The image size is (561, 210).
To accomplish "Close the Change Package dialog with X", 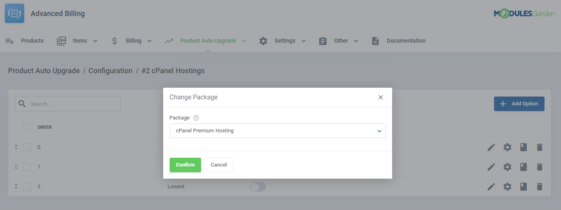I will [x=380, y=97].
